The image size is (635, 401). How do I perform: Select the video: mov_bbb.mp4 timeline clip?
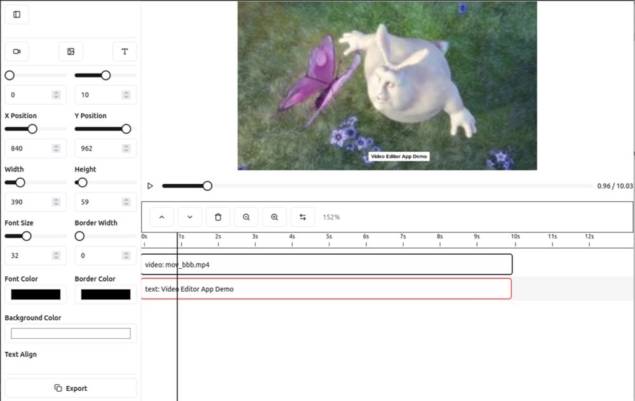point(327,264)
